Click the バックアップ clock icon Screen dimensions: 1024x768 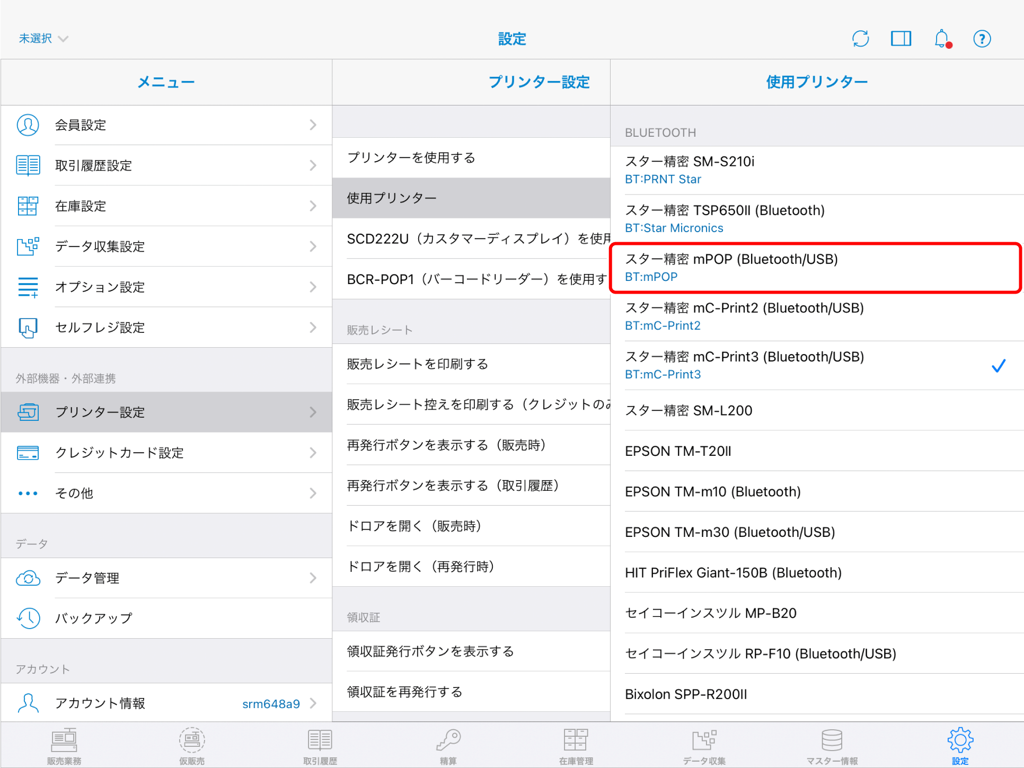pos(28,618)
